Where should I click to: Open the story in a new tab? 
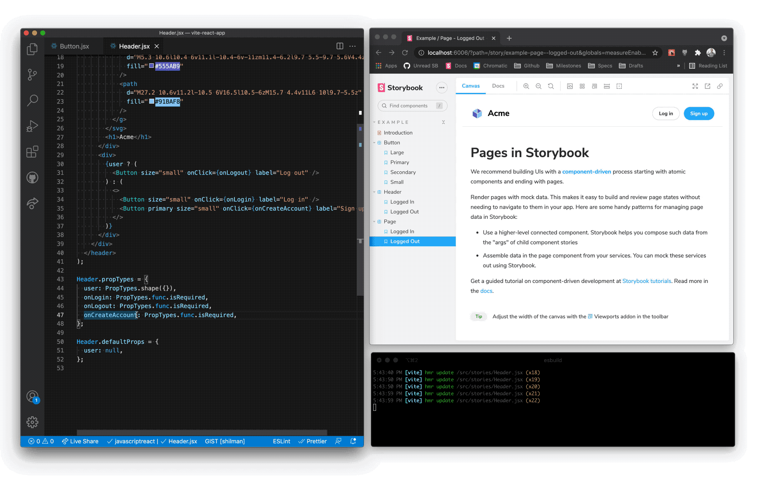pos(707,86)
